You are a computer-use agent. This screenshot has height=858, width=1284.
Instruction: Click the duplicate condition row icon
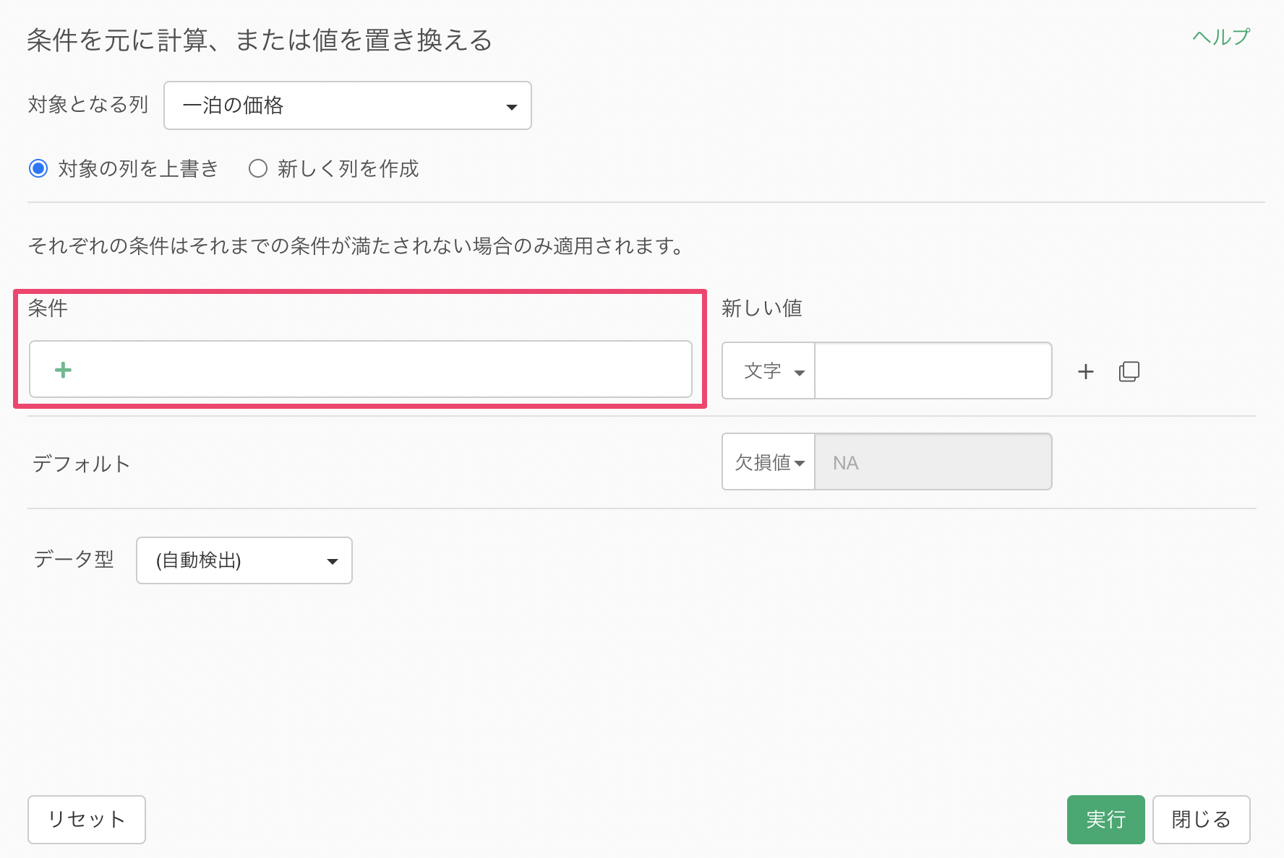pos(1129,372)
